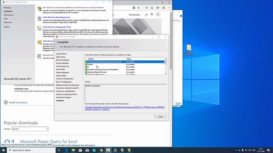
Task: Open the Edge favorites hub icon
Action: 147,8
